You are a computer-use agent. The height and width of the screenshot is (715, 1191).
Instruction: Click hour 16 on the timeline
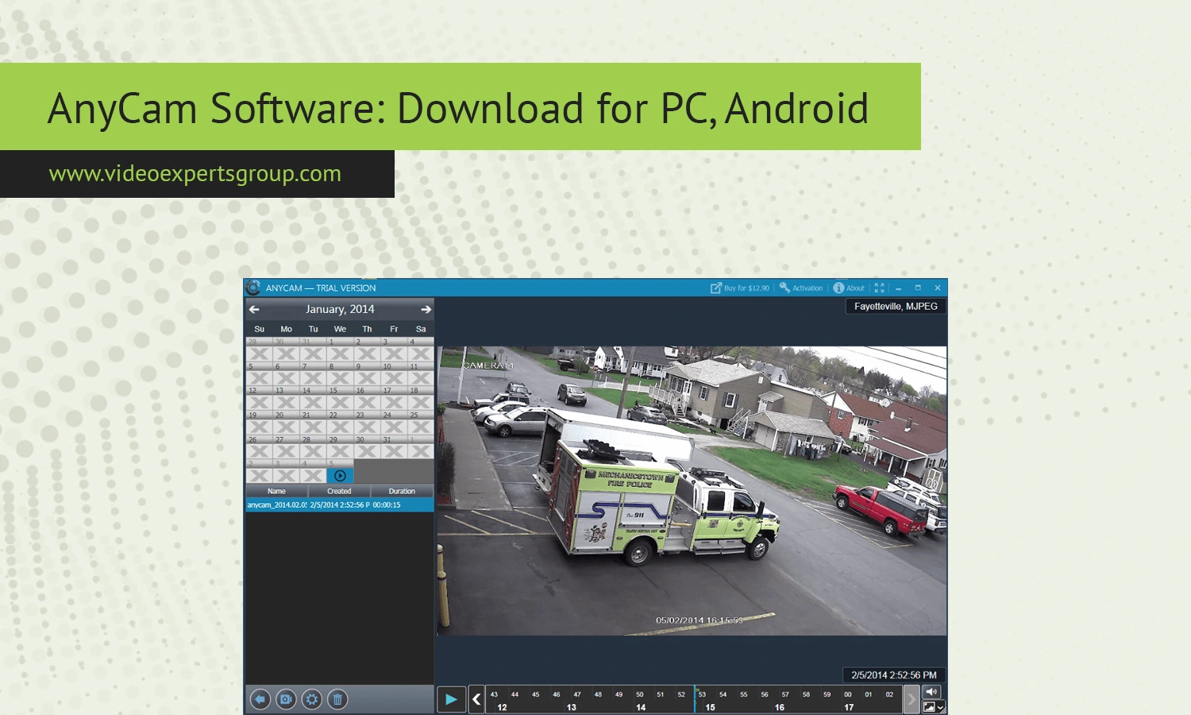pyautogui.click(x=780, y=707)
